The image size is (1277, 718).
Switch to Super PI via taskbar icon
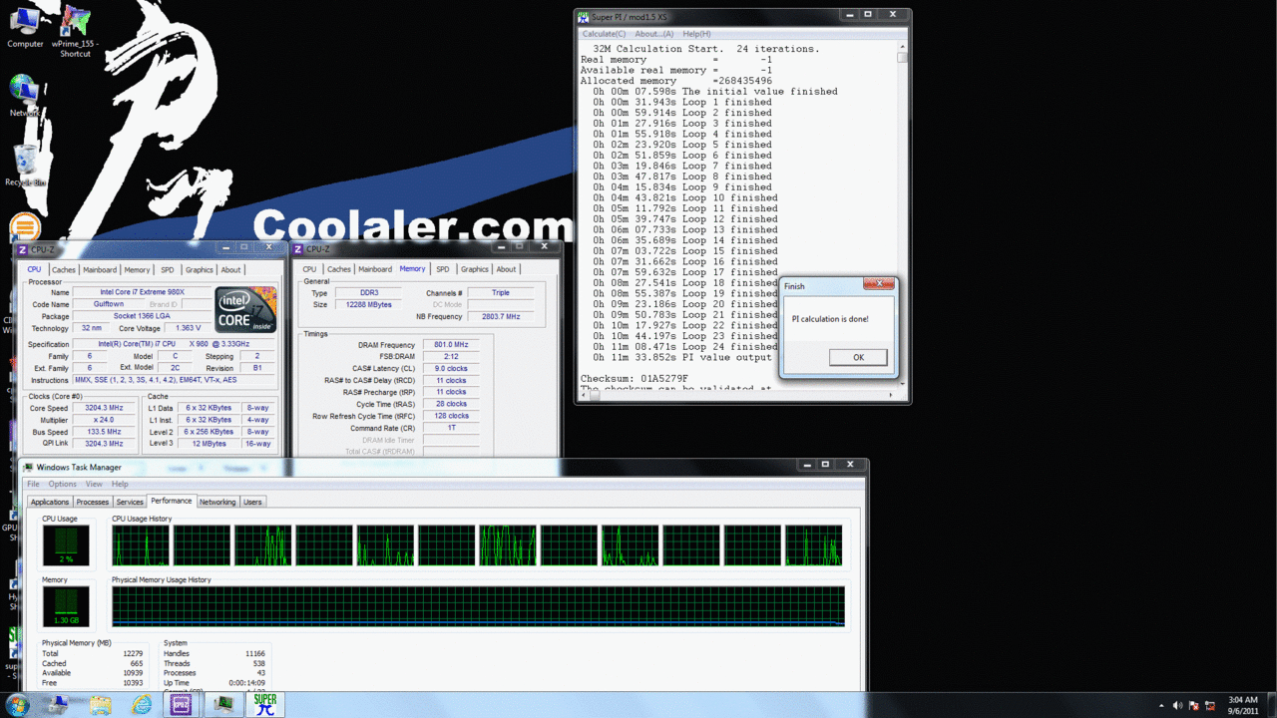[x=264, y=705]
